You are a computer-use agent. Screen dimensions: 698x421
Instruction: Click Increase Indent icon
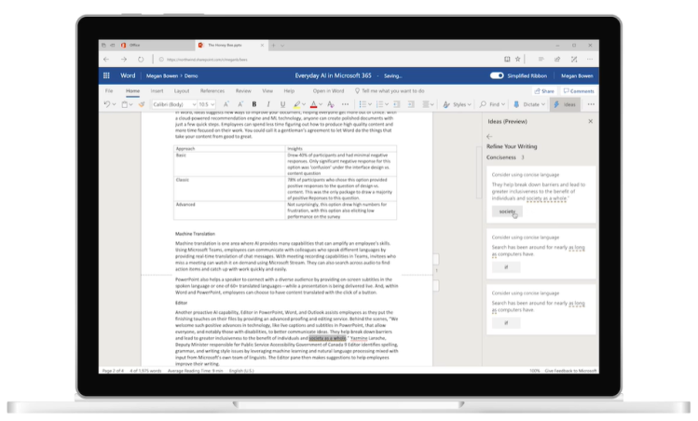pyautogui.click(x=411, y=104)
